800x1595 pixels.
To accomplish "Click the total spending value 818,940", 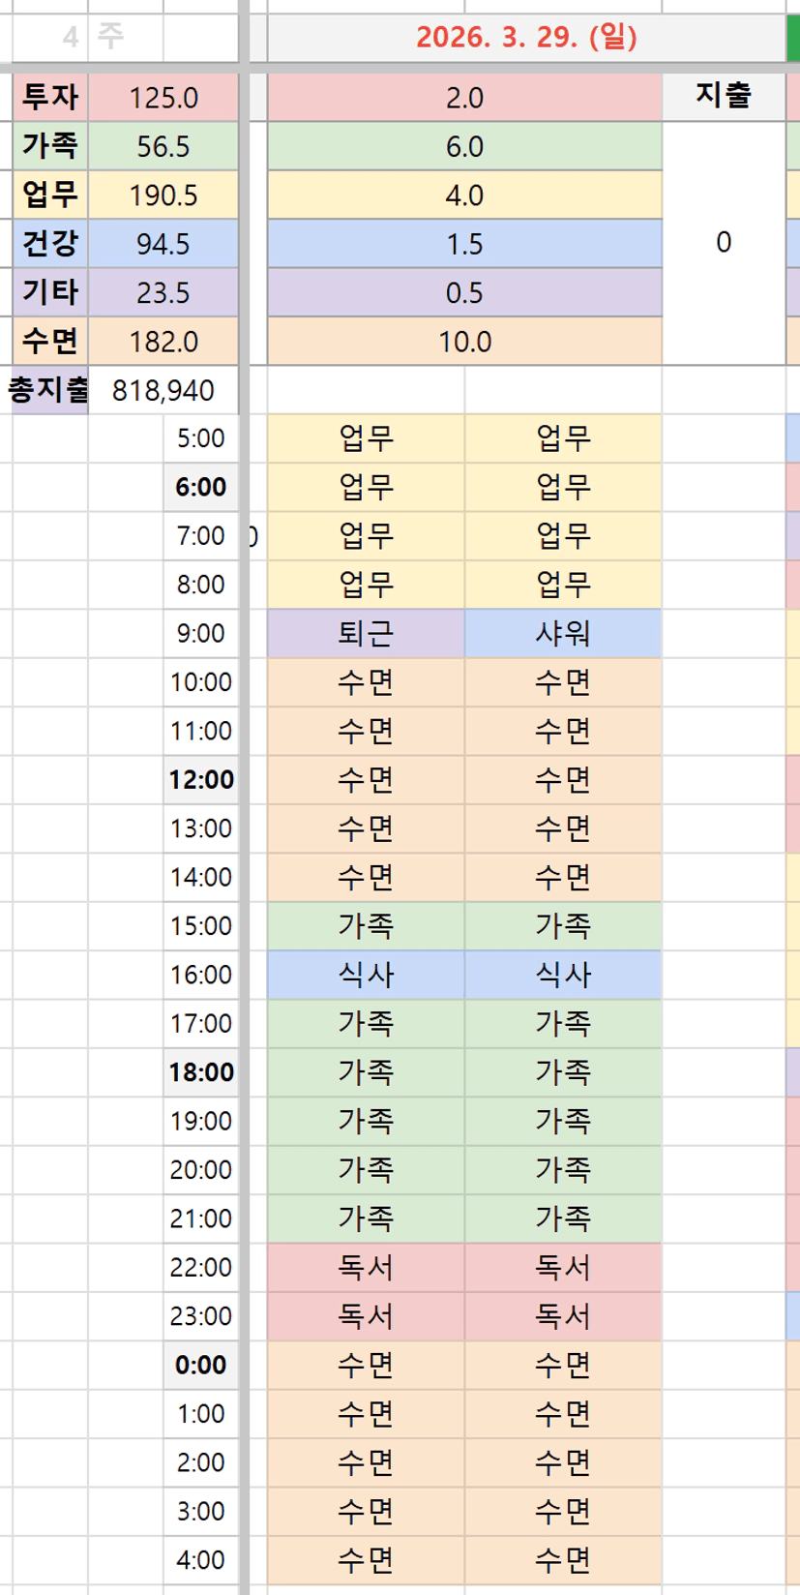I will click(163, 390).
